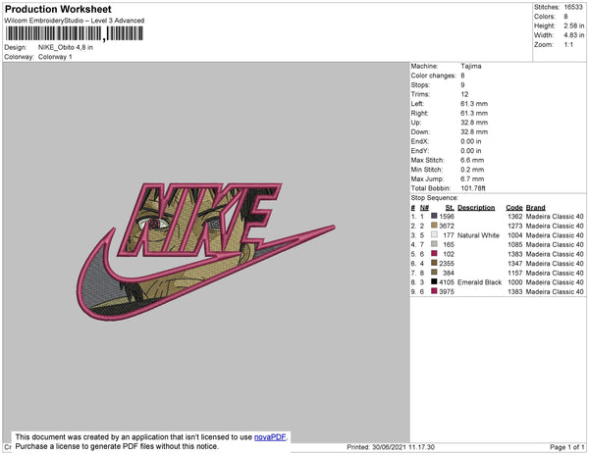Click code '1085' in the stop sequence

click(x=515, y=244)
